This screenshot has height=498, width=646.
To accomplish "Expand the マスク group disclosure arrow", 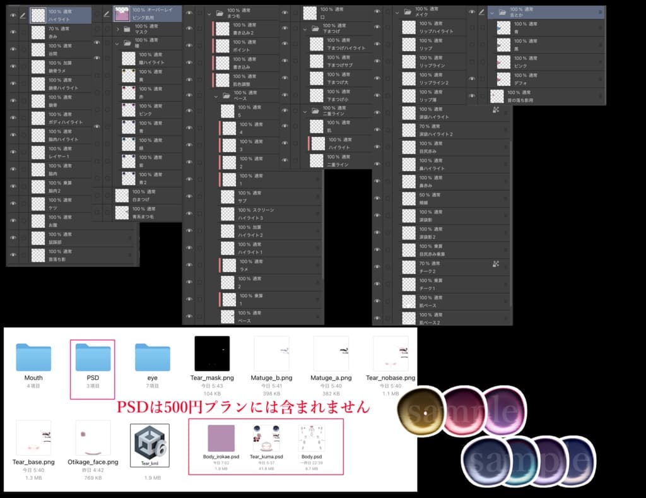I will [119, 30].
